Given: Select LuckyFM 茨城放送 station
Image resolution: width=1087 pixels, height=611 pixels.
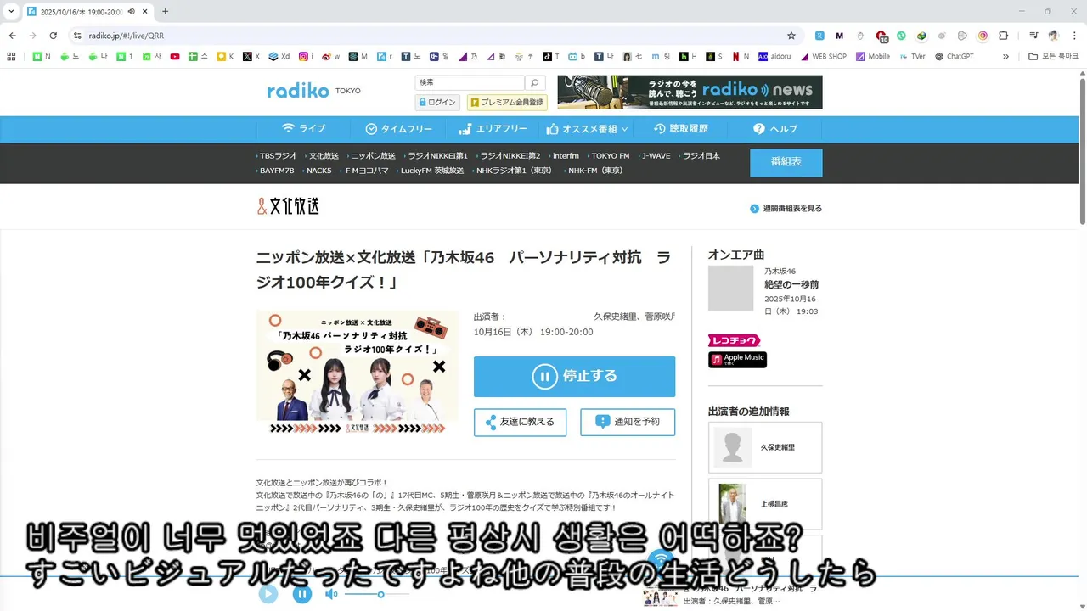Looking at the screenshot, I should pyautogui.click(x=431, y=171).
